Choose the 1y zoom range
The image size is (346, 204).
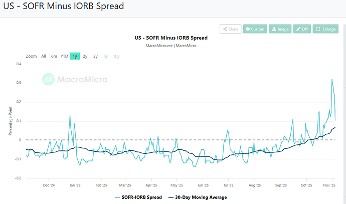75,56
